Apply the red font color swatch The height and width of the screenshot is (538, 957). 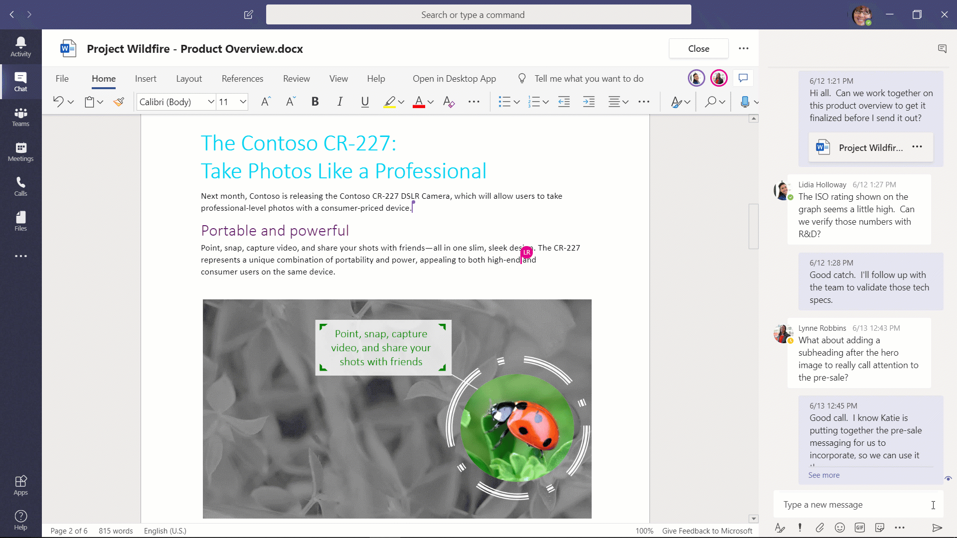tap(419, 102)
